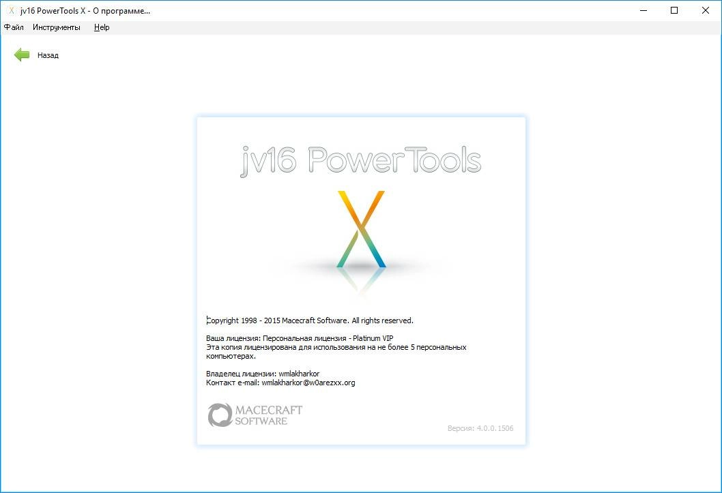Click the Macecraft Software logo
This screenshot has width=722, height=493.
[255, 415]
